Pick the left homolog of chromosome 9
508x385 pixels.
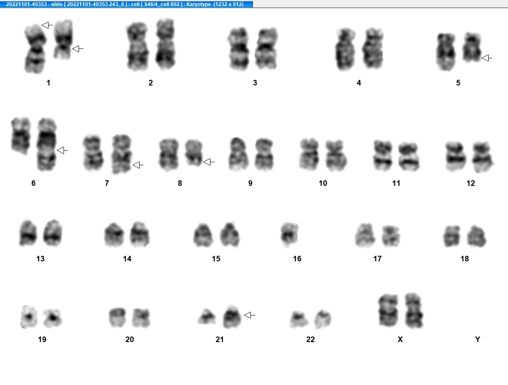238,154
